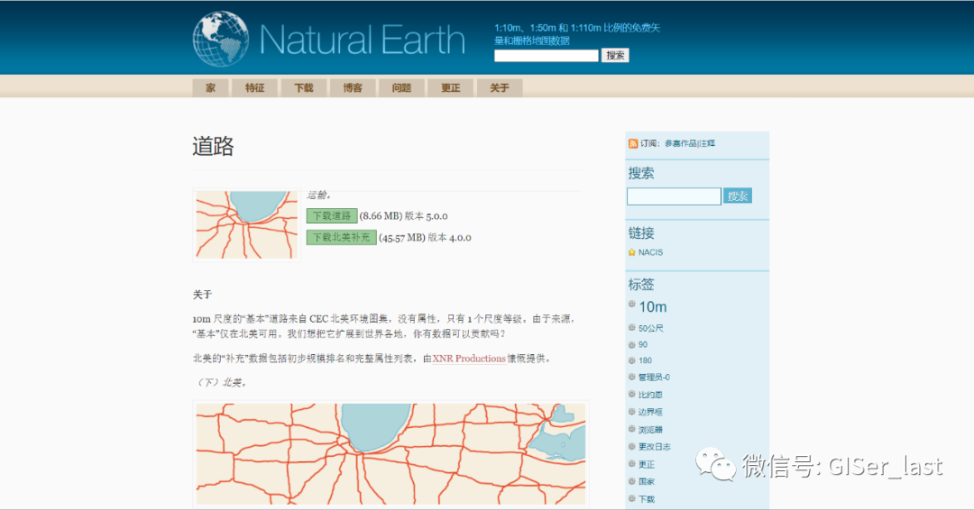This screenshot has width=974, height=510.
Task: Click the small roads map thumbnail
Action: [x=246, y=224]
